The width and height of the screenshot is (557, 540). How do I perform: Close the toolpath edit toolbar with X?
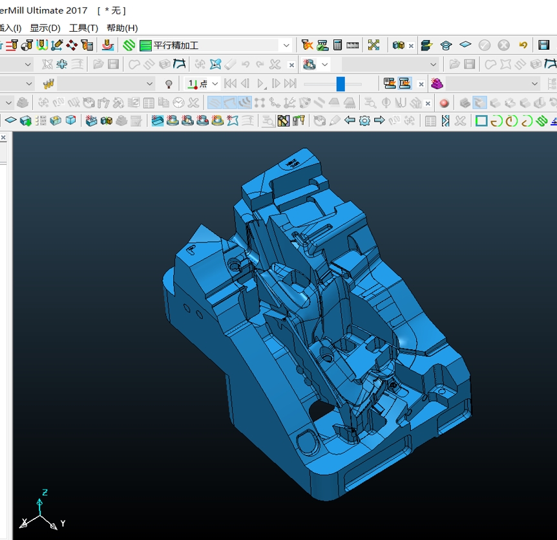coord(428,103)
